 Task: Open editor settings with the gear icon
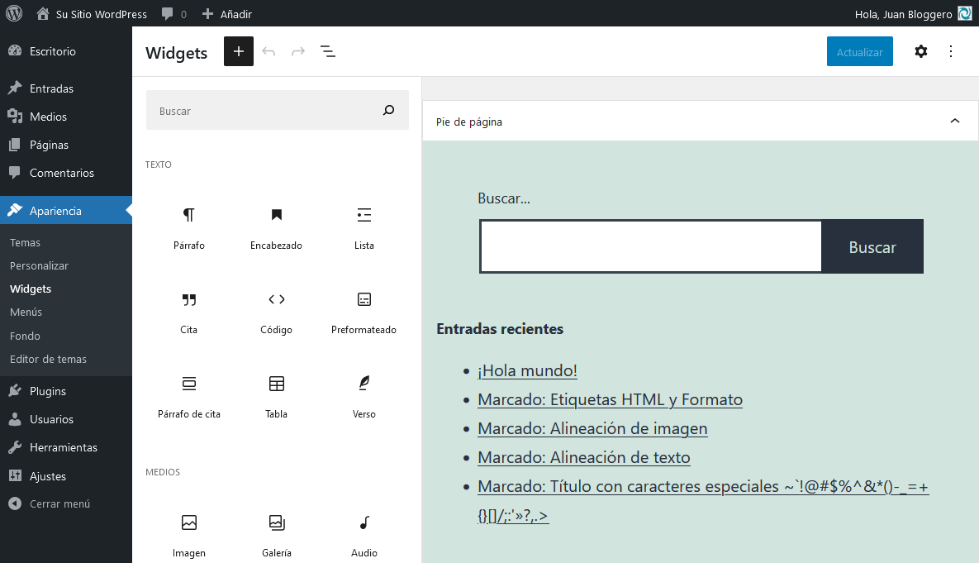[x=920, y=51]
